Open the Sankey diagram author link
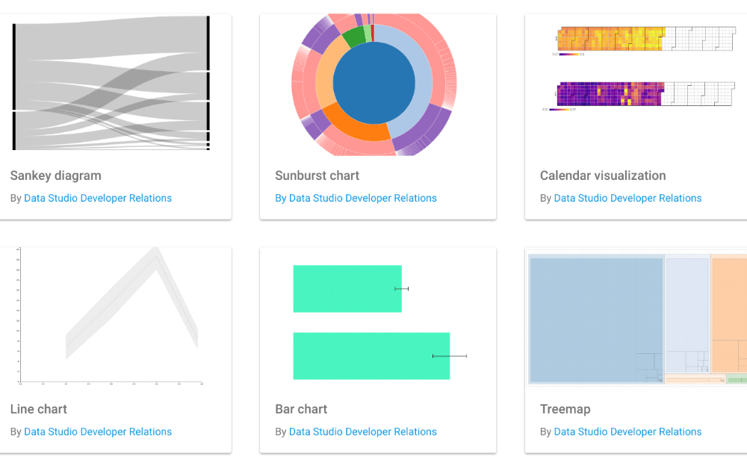The width and height of the screenshot is (747, 463). click(x=97, y=198)
